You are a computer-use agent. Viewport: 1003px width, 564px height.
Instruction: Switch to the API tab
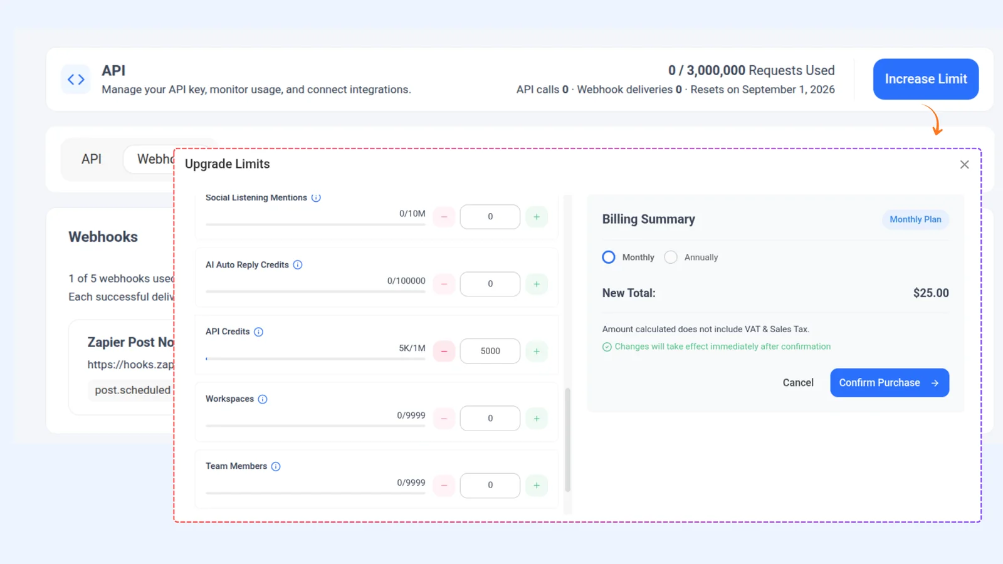coord(92,159)
